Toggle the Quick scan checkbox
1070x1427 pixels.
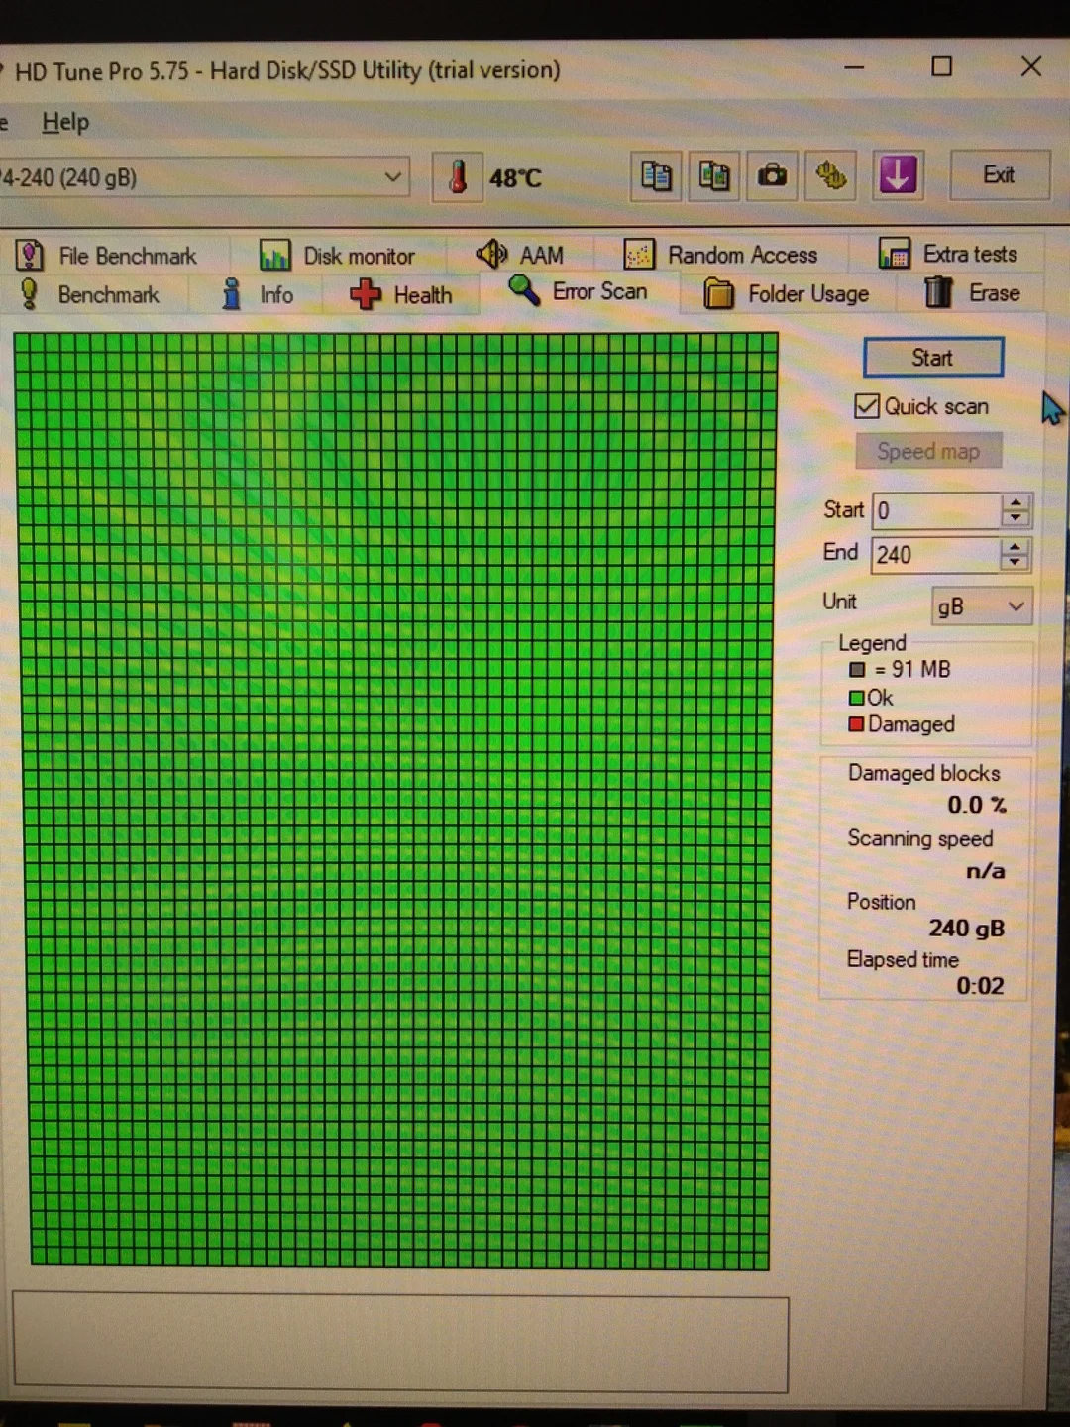[x=867, y=406]
